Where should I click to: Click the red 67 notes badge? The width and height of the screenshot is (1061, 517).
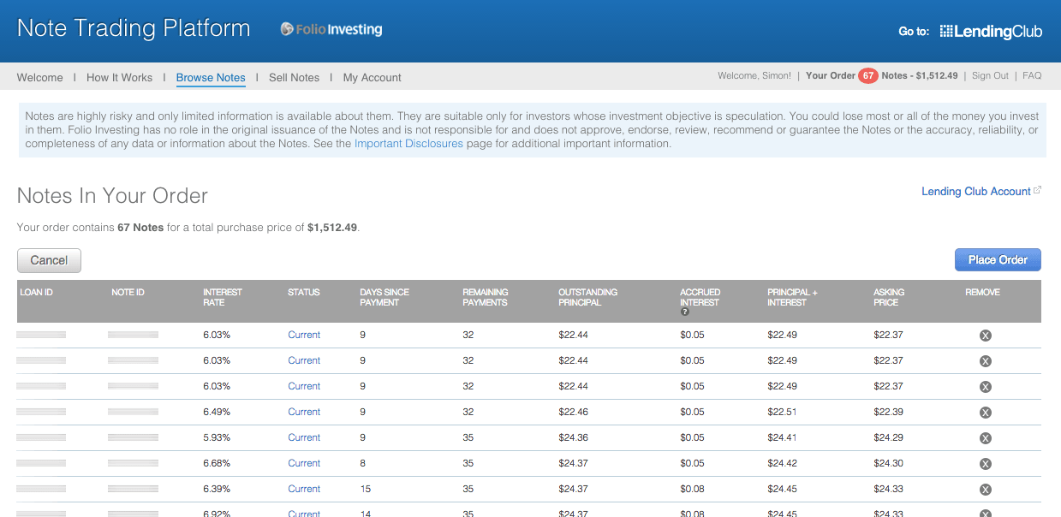tap(868, 76)
